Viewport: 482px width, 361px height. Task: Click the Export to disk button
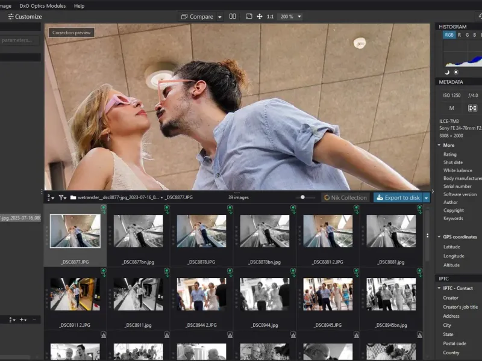397,197
